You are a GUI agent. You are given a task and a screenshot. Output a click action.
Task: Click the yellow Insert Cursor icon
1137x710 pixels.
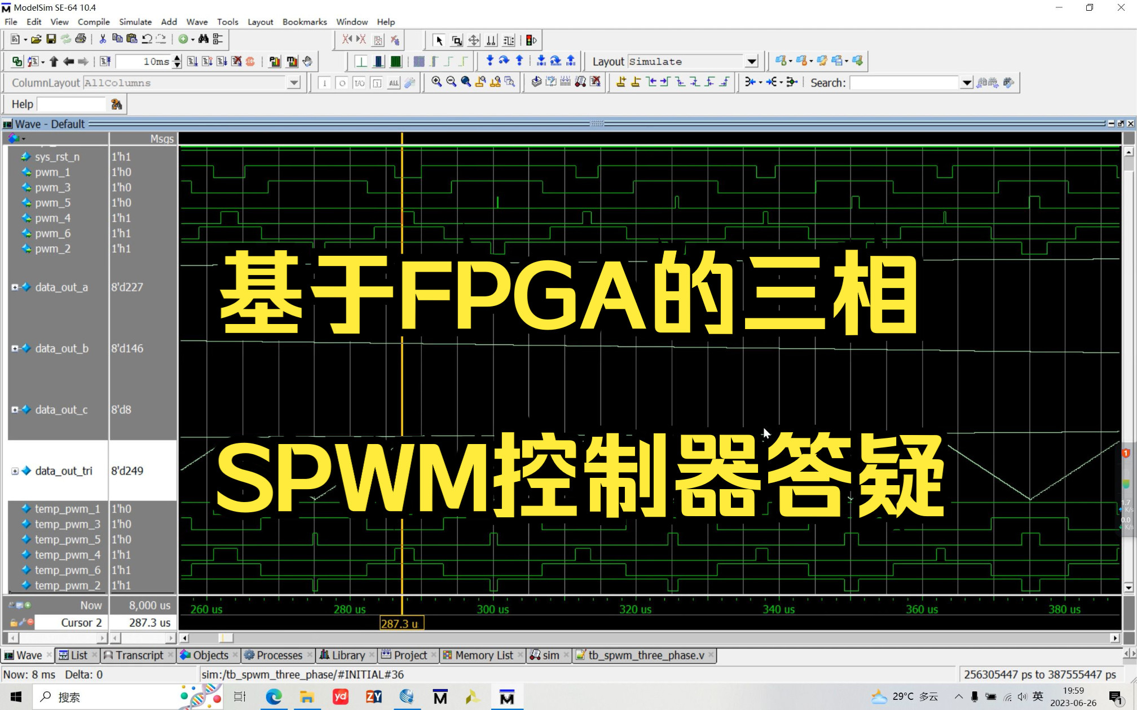(x=621, y=82)
